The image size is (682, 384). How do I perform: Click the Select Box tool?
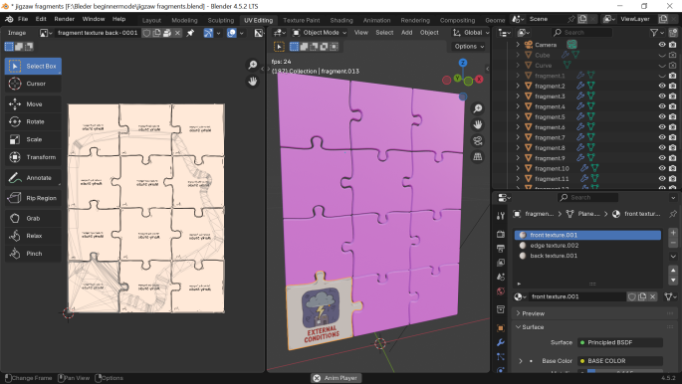[x=33, y=66]
